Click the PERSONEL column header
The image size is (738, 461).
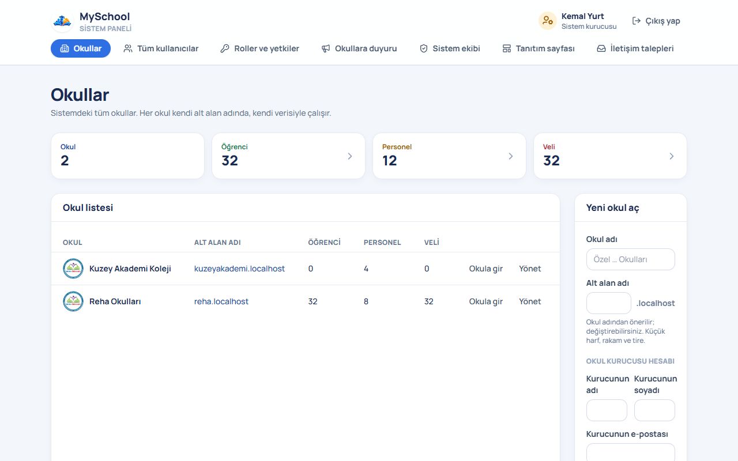pyautogui.click(x=382, y=243)
